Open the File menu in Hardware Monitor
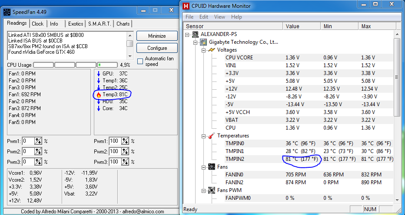Image resolution: width=405 pixels, height=215 pixels. [189, 17]
